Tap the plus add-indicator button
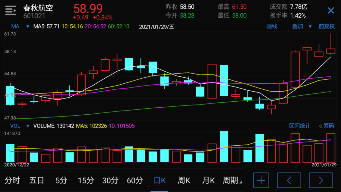341x192 pixels. [261, 180]
